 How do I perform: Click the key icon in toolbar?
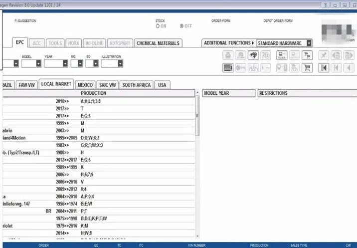click(241, 68)
